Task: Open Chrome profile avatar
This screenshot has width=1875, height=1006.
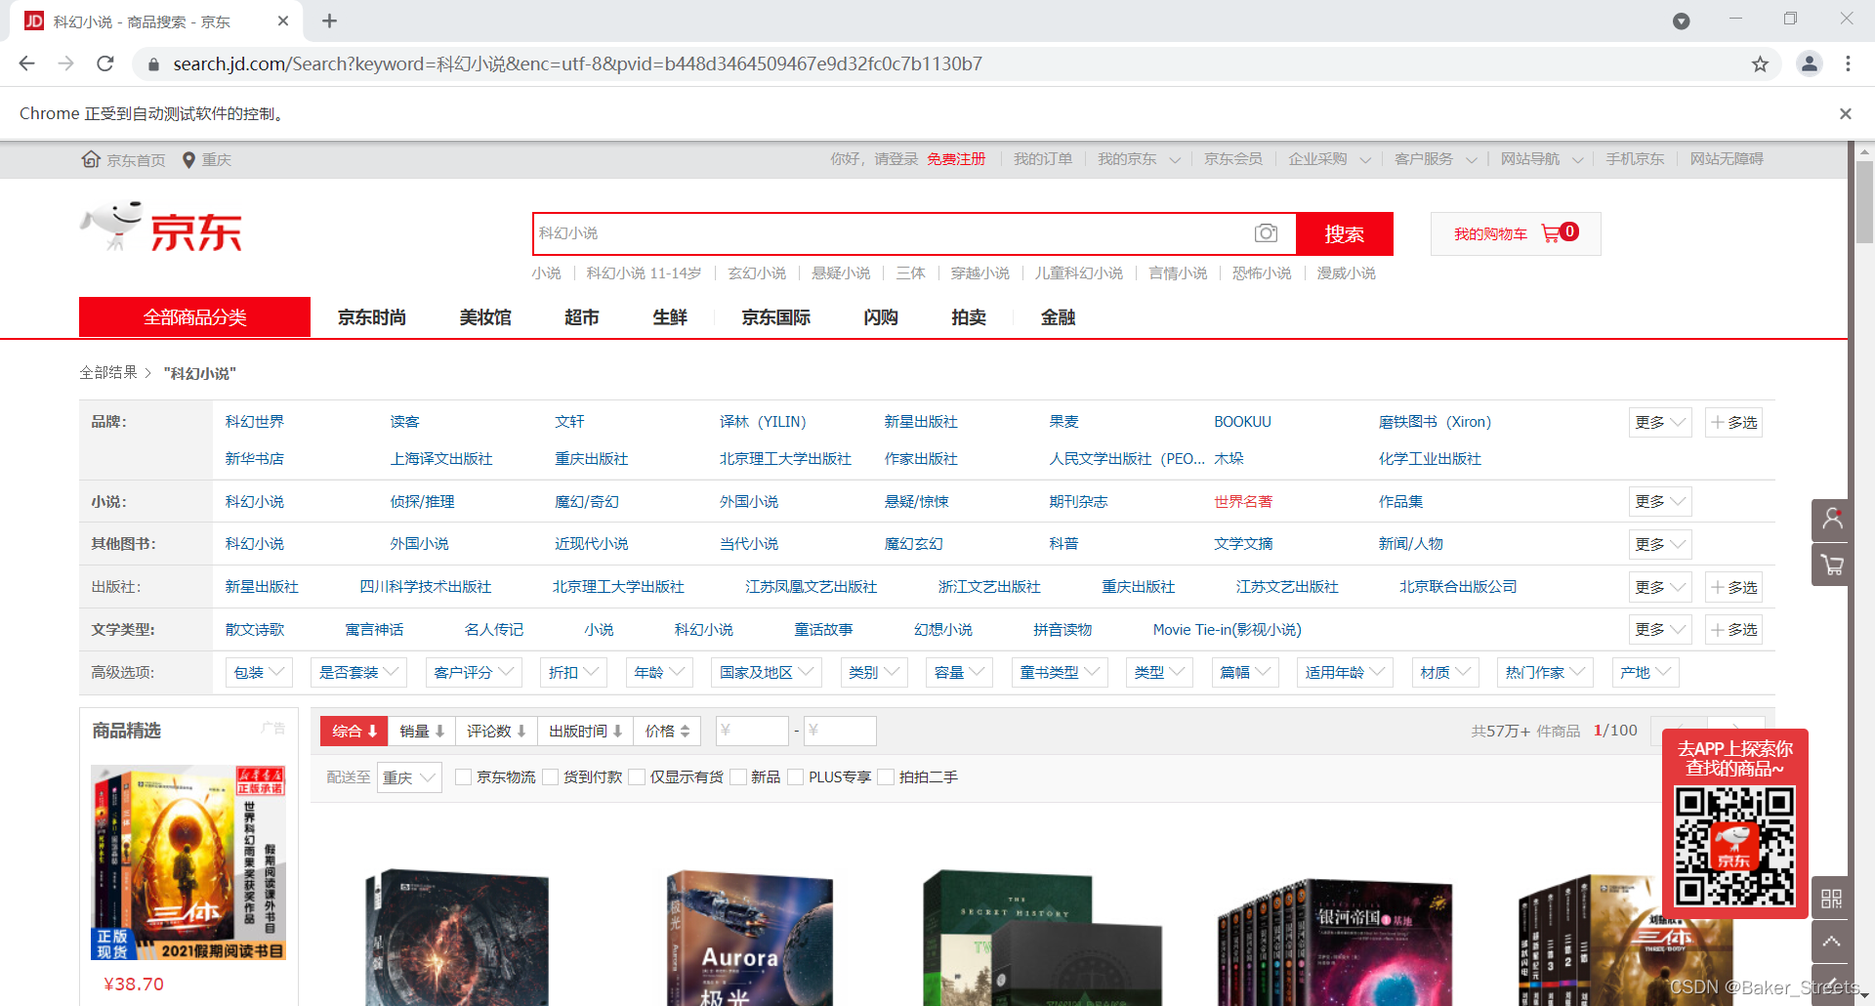Action: pos(1810,63)
